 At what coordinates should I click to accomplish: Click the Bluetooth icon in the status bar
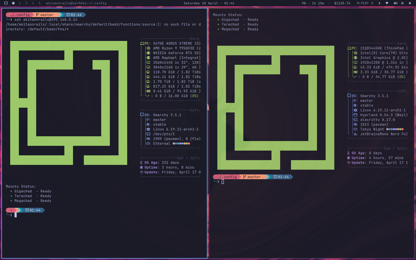379,3
